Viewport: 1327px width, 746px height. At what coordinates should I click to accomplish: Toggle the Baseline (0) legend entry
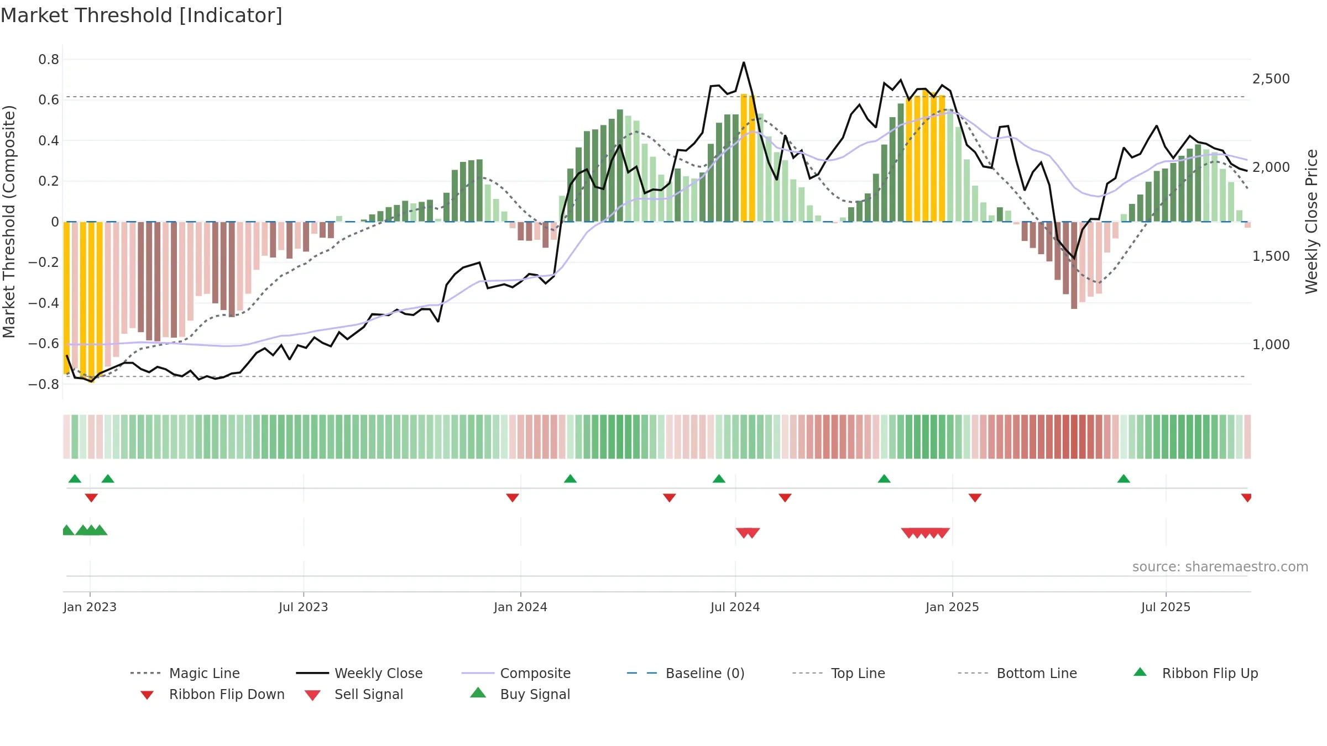click(x=686, y=673)
